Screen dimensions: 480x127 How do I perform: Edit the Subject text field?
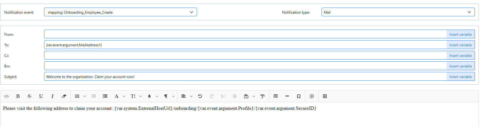click(245, 77)
